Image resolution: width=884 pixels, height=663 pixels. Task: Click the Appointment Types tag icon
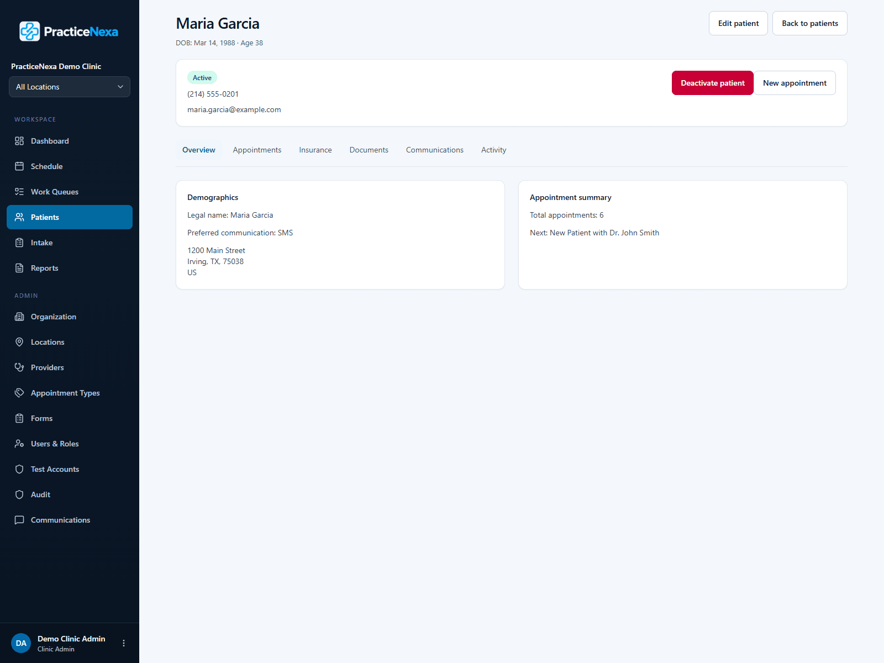point(19,393)
